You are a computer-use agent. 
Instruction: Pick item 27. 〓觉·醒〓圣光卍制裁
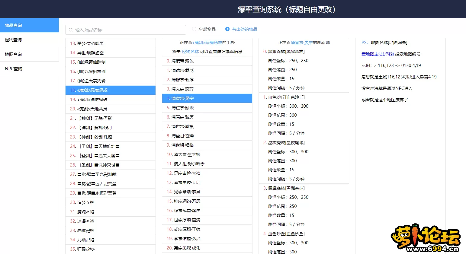111,174
